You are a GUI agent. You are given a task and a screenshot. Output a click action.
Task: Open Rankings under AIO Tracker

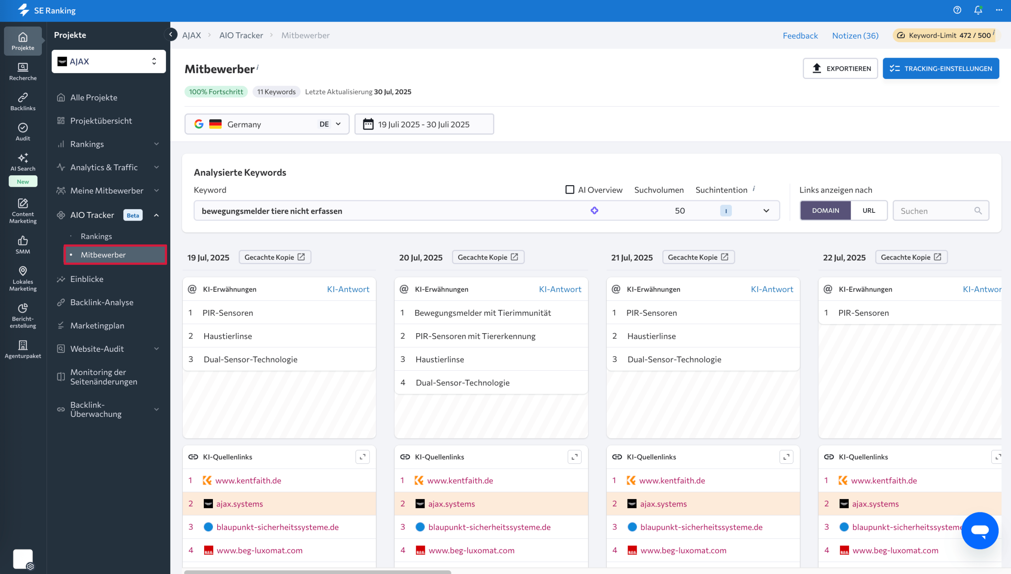click(96, 236)
